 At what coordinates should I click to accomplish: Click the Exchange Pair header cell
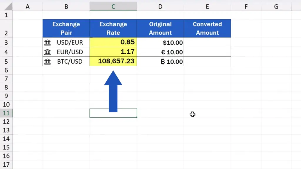66,28
